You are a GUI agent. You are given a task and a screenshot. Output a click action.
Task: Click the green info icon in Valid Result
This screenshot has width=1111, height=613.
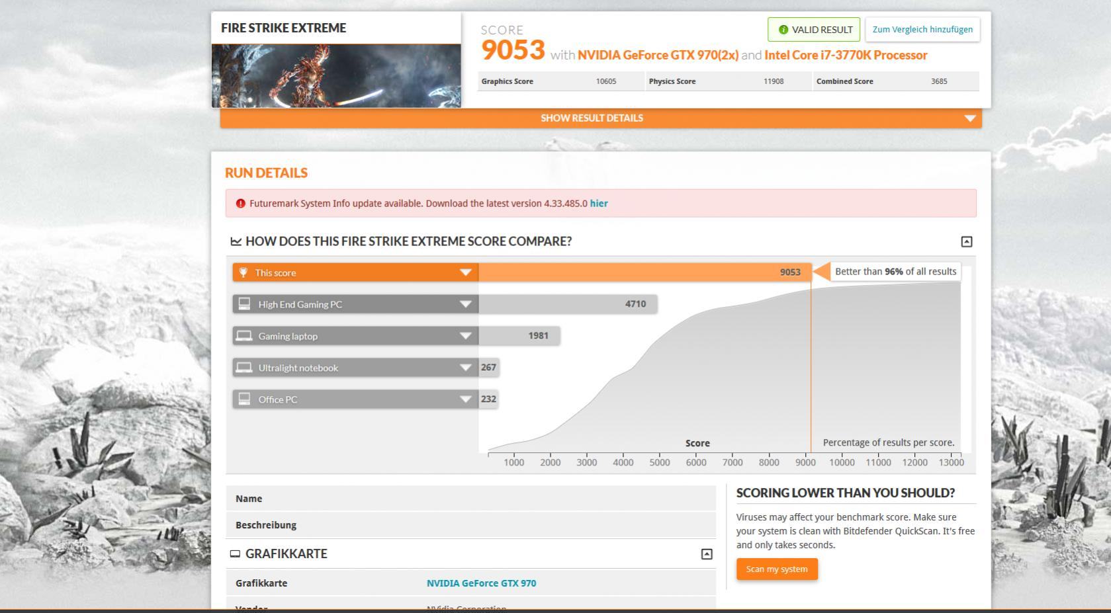point(783,30)
